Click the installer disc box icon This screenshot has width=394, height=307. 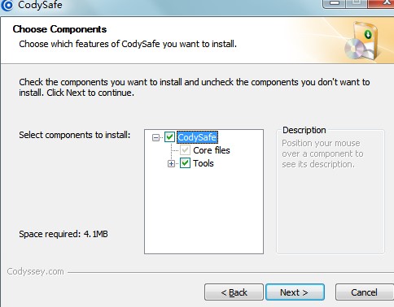coord(361,41)
